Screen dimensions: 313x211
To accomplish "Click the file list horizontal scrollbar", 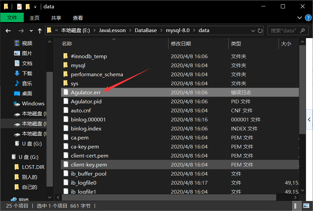I will 169,197.
